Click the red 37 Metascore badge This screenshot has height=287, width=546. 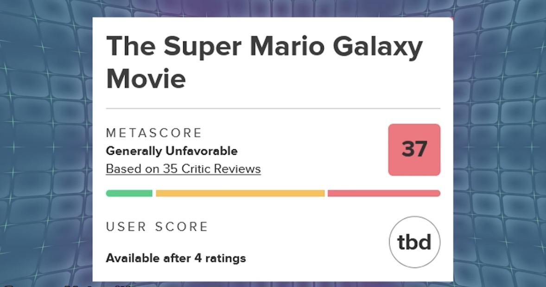pyautogui.click(x=414, y=150)
